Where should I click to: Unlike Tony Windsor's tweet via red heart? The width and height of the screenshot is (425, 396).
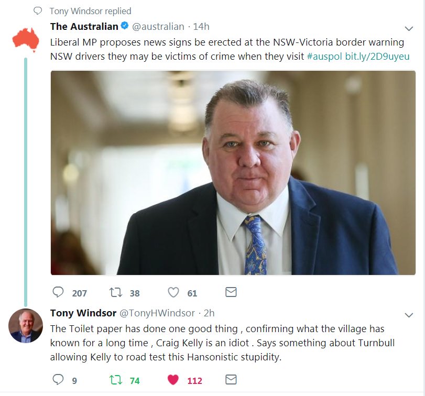173,380
